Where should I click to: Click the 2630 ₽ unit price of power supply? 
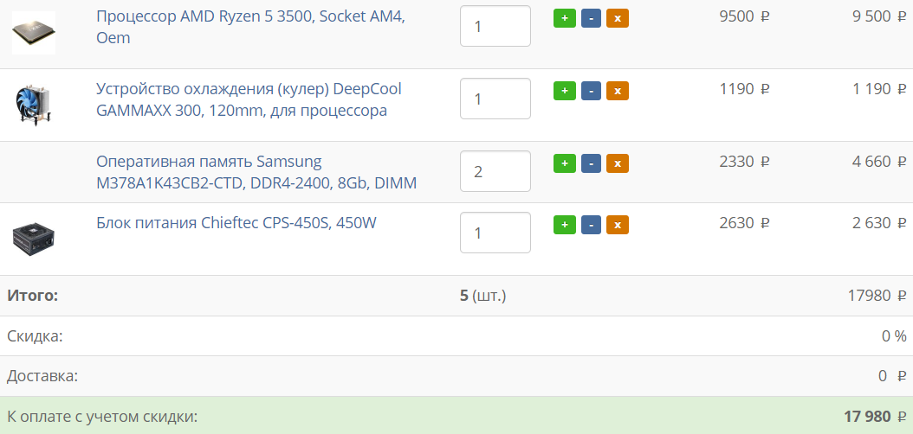pos(745,223)
